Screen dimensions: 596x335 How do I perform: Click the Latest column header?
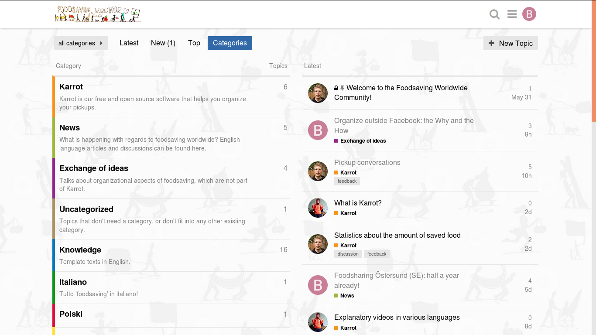pyautogui.click(x=312, y=66)
